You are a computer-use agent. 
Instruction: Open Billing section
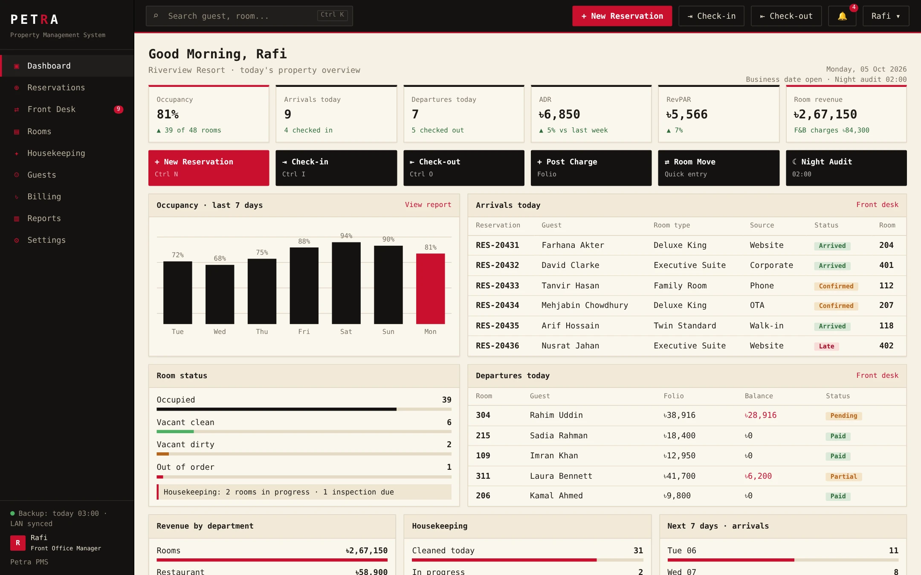coord(67,197)
